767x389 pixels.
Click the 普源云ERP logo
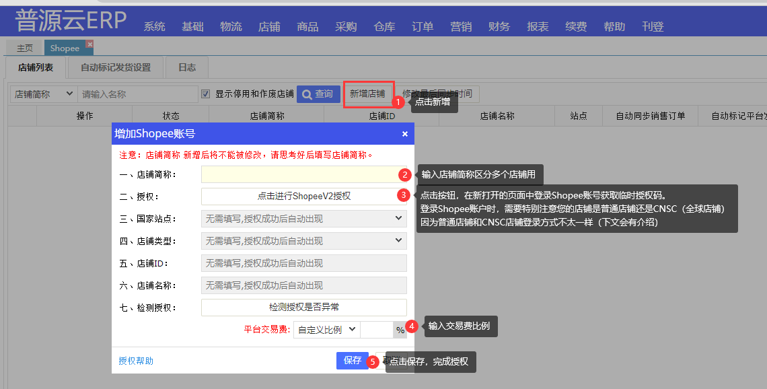point(71,21)
